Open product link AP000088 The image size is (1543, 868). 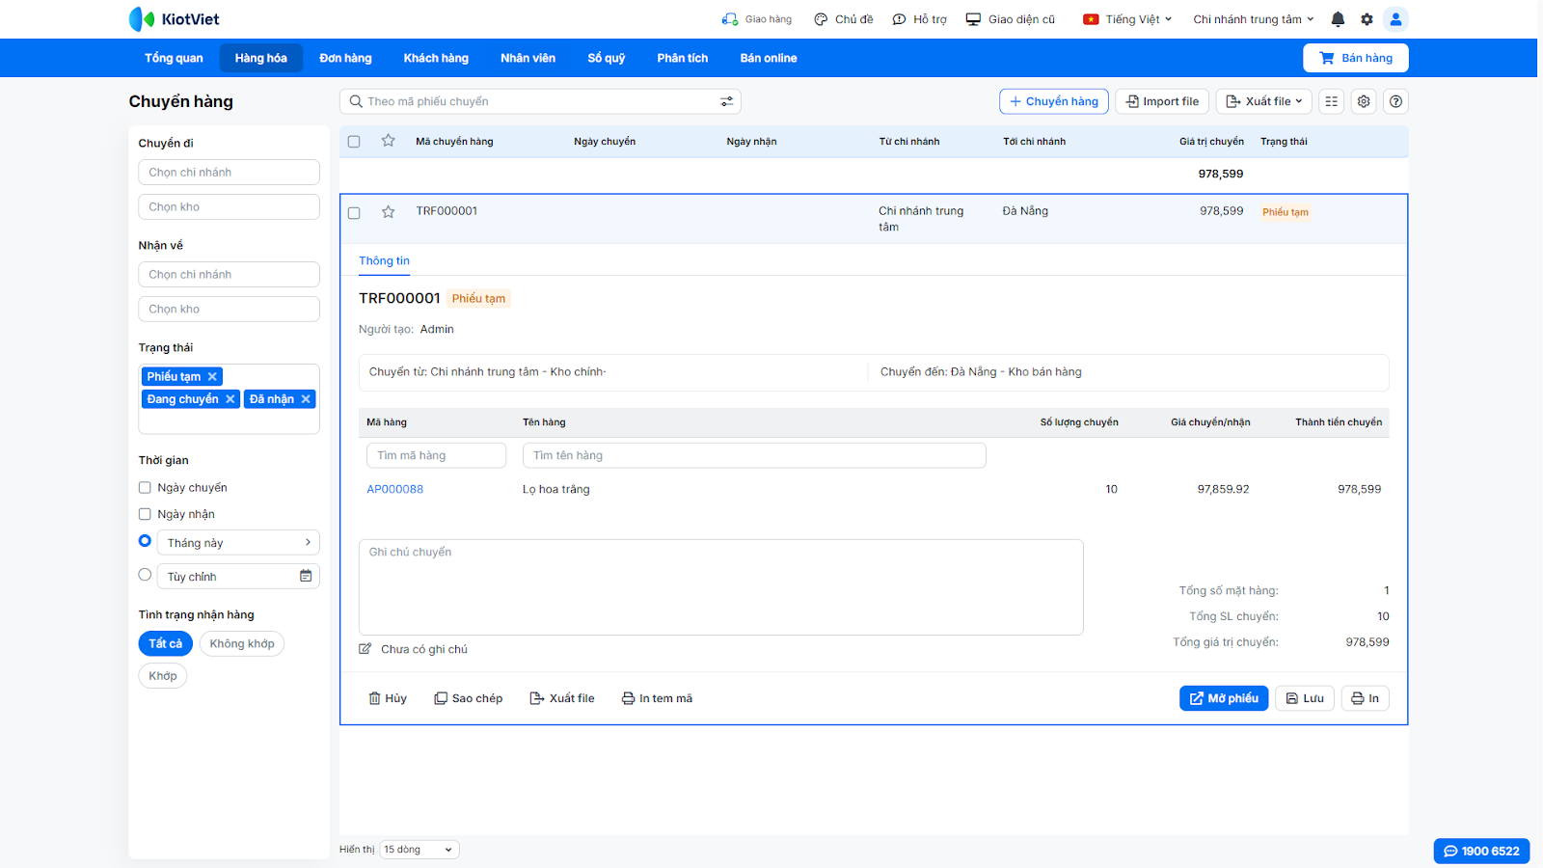click(x=394, y=489)
